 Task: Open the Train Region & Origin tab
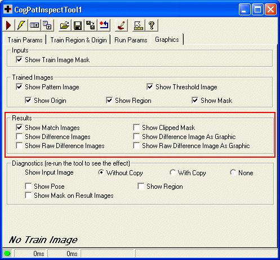(78, 40)
